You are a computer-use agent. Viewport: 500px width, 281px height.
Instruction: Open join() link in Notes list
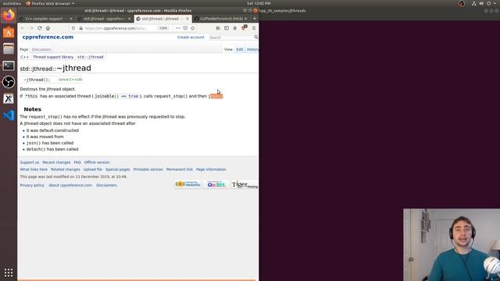[34, 143]
